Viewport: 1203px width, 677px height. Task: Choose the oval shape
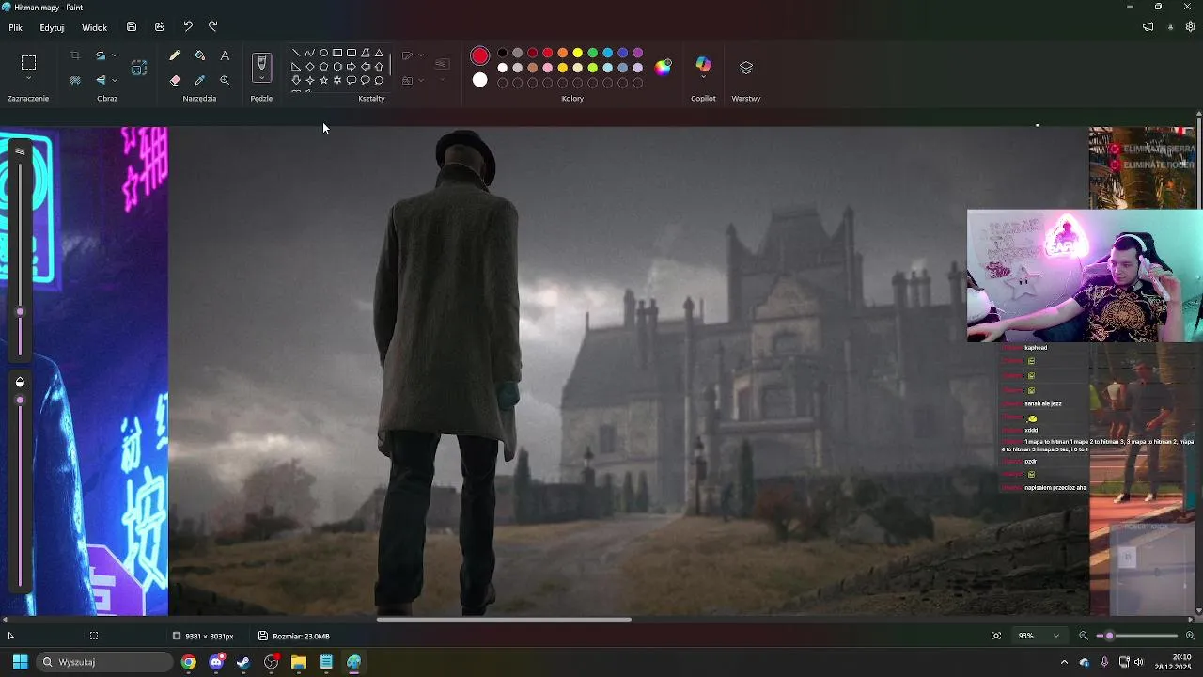[x=323, y=53]
